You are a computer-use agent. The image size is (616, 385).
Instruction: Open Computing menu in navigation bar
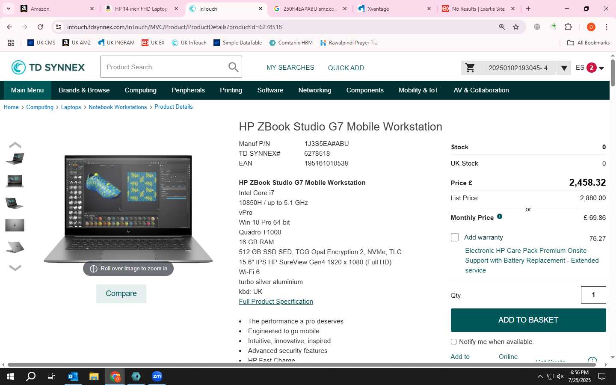point(141,90)
